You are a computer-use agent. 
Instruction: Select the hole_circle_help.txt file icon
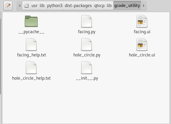[x=31, y=68]
